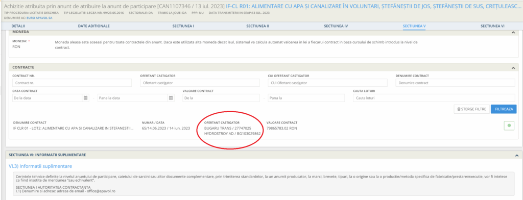Collapse the CONTRACTE panel chevron
This screenshot has width=523, height=200.
click(x=513, y=68)
